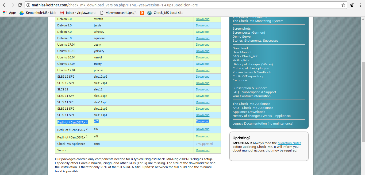Open Appliance Downloads sidebar link
Image resolution: width=365 pixels, height=175 pixels.
click(x=249, y=112)
